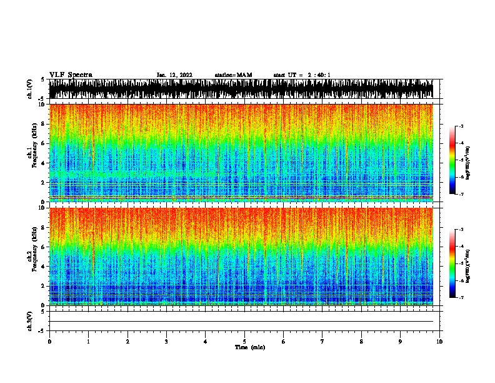This screenshot has width=495, height=383.
Task: Select the "start UT = 2:40:1" header text
Action: pyautogui.click(x=302, y=75)
